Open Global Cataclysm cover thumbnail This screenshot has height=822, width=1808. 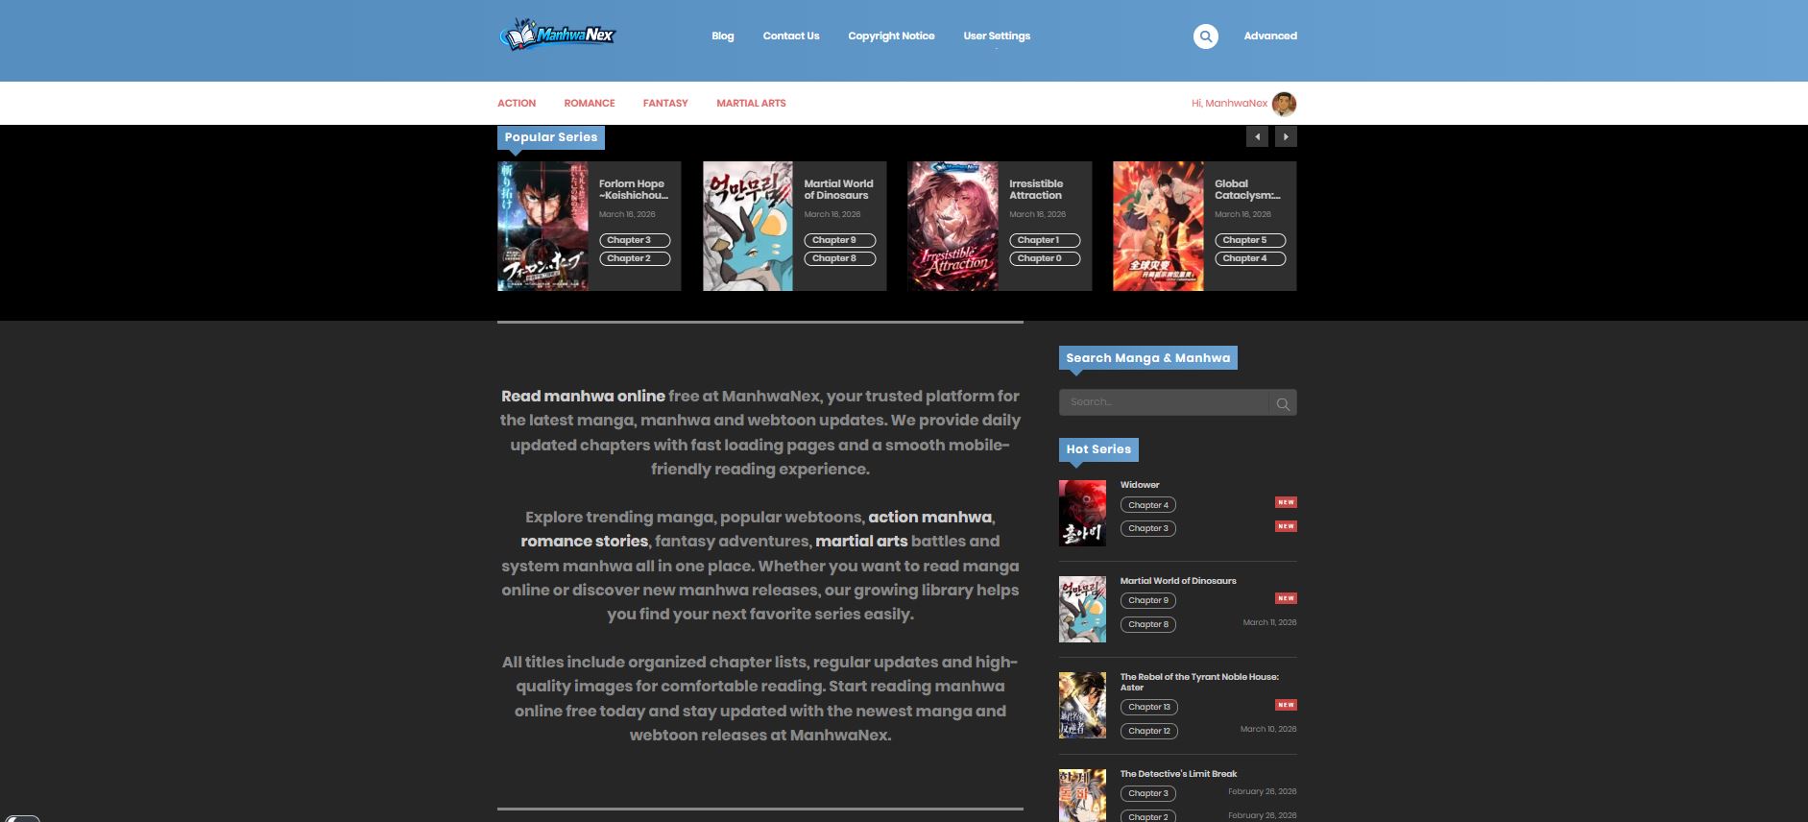[1158, 226]
